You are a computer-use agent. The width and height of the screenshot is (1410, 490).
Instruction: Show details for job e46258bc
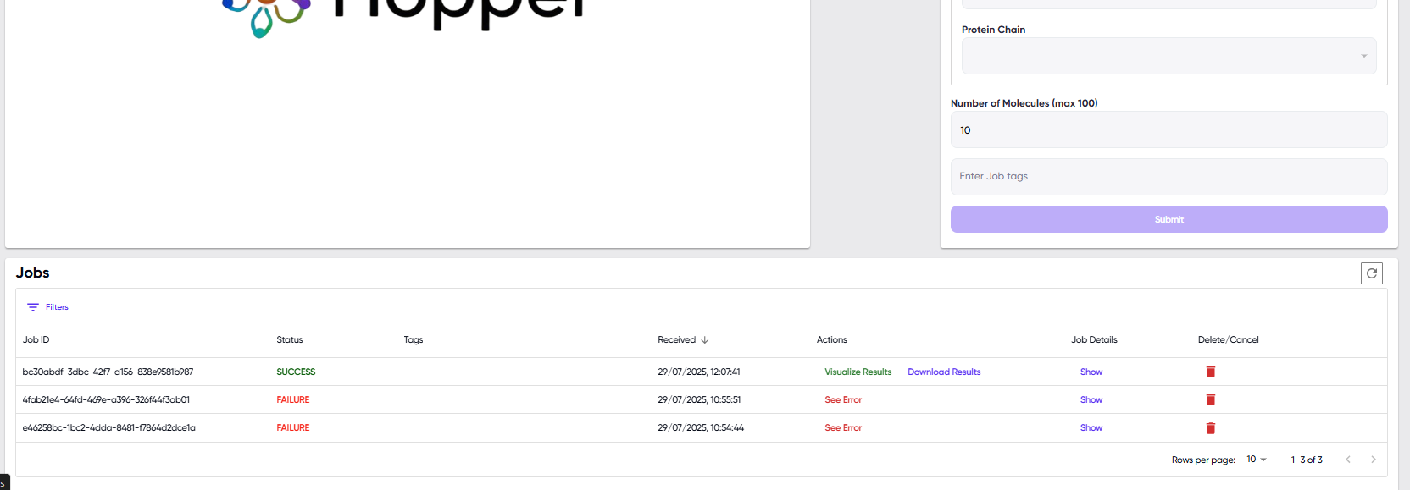(1091, 427)
